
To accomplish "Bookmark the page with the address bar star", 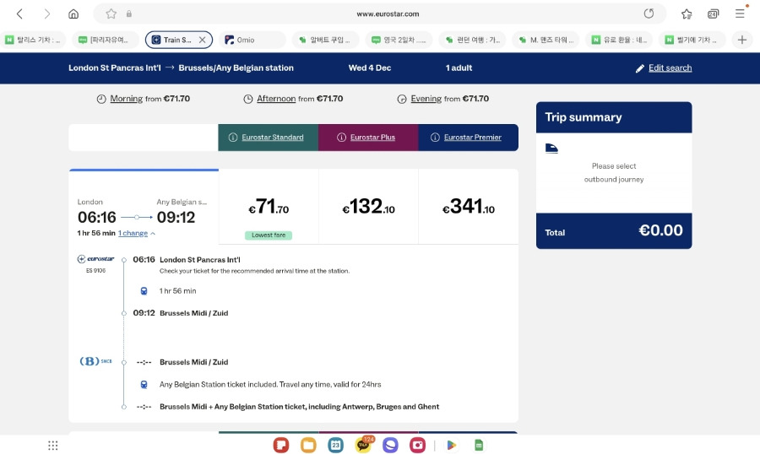I will [x=111, y=14].
